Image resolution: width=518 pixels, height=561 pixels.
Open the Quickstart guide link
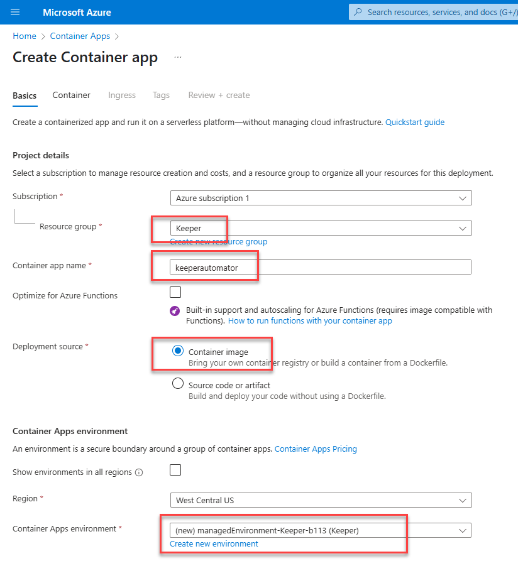(x=414, y=123)
